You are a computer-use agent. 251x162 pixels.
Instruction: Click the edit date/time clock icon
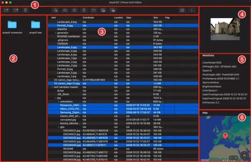point(55,10)
